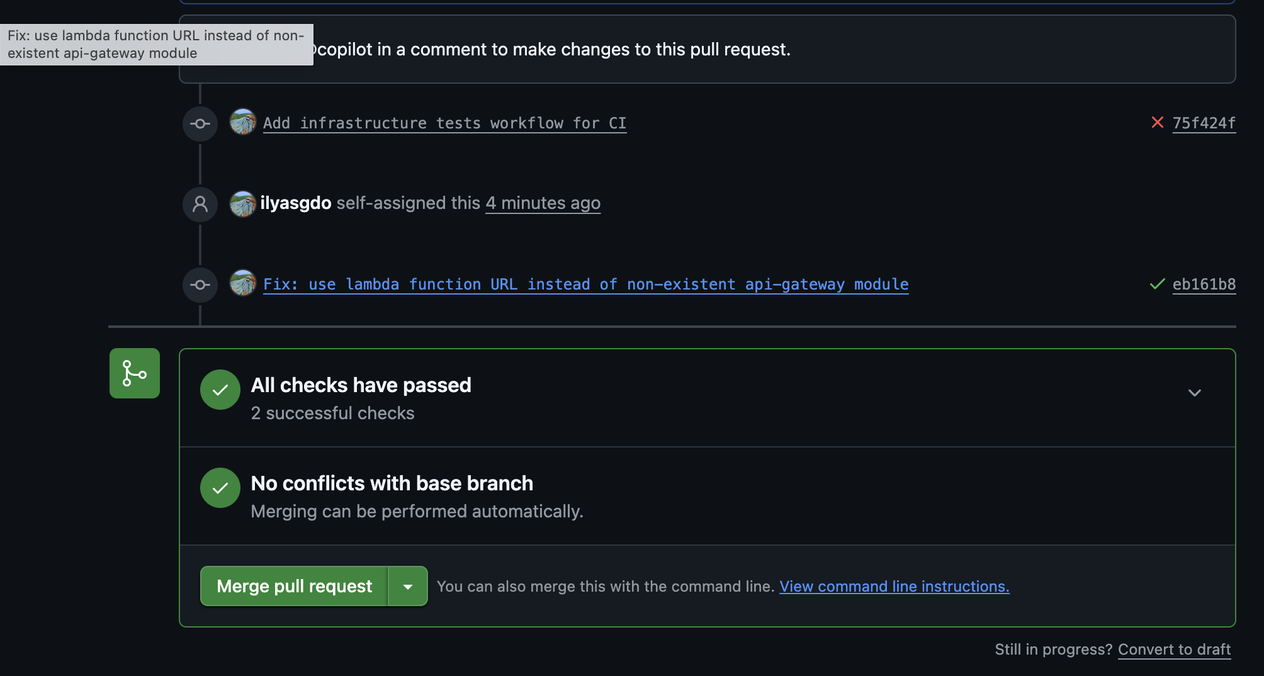The width and height of the screenshot is (1264, 676).
Task: Click avatar next to infrastructure tests commit
Action: coord(242,122)
